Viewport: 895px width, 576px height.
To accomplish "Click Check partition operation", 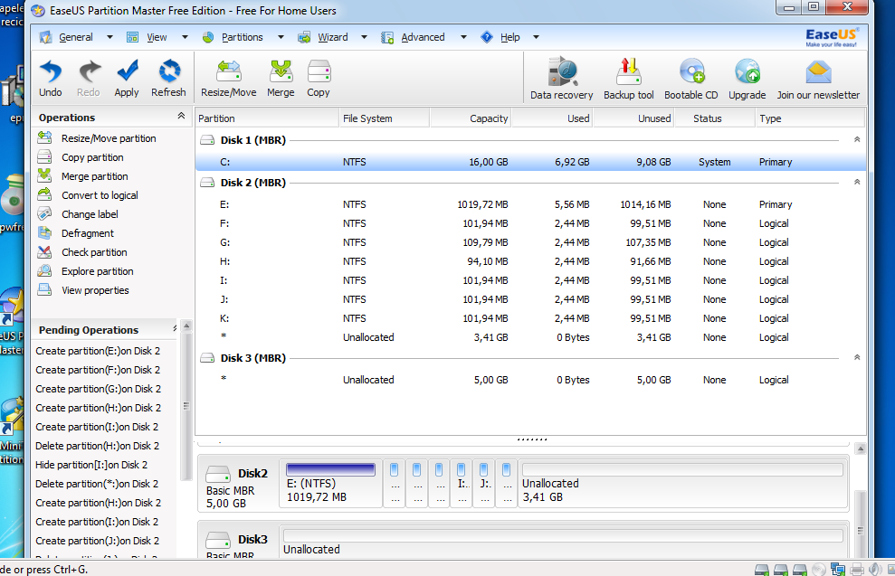I will pos(94,252).
